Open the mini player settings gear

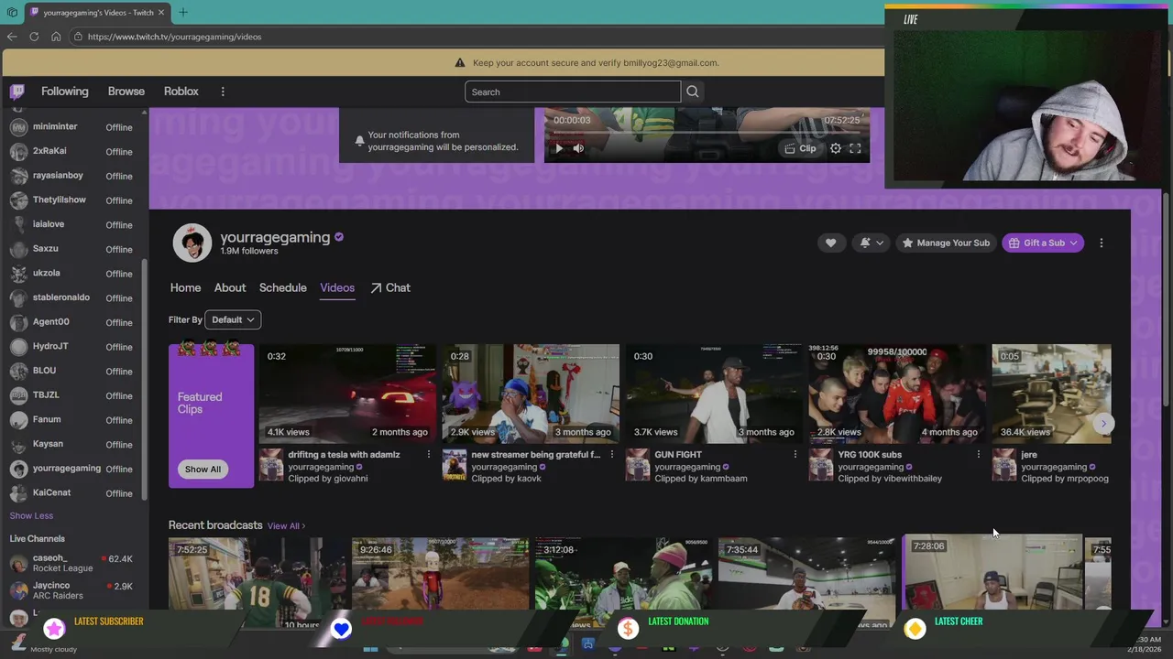835,148
